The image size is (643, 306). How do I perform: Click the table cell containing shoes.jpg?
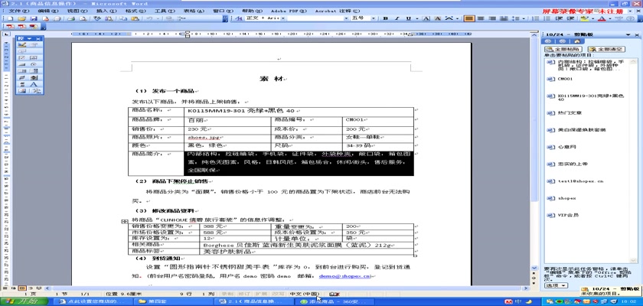[227, 138]
